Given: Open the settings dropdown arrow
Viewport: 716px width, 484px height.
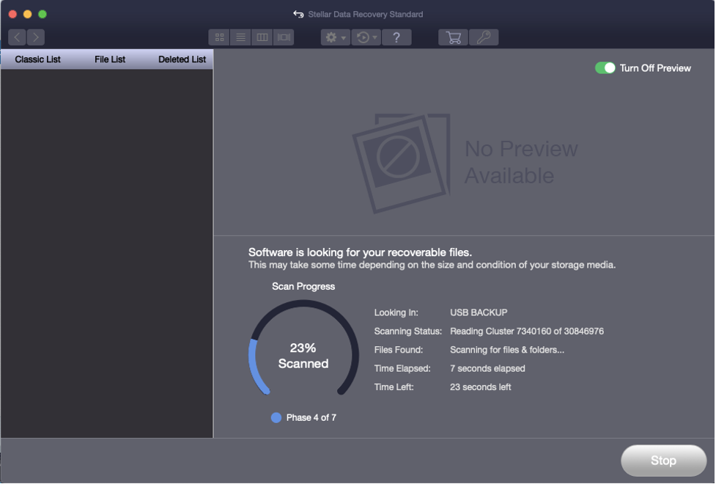Looking at the screenshot, I should [x=343, y=37].
